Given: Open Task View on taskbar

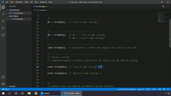Looking at the screenshot, I should [x=22, y=93].
